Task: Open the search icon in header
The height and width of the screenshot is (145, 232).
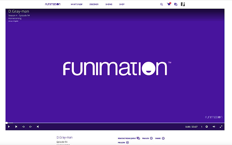Action: pos(161,4)
